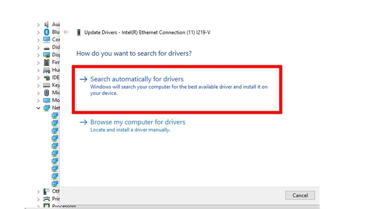Expand the Bluetooth tree node
The image size is (371, 209).
coord(38,32)
